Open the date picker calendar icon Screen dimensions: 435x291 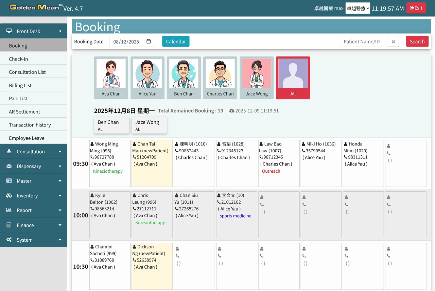coord(149,41)
